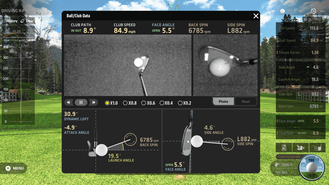Click the History button
329x185 pixels.
click(10, 21)
